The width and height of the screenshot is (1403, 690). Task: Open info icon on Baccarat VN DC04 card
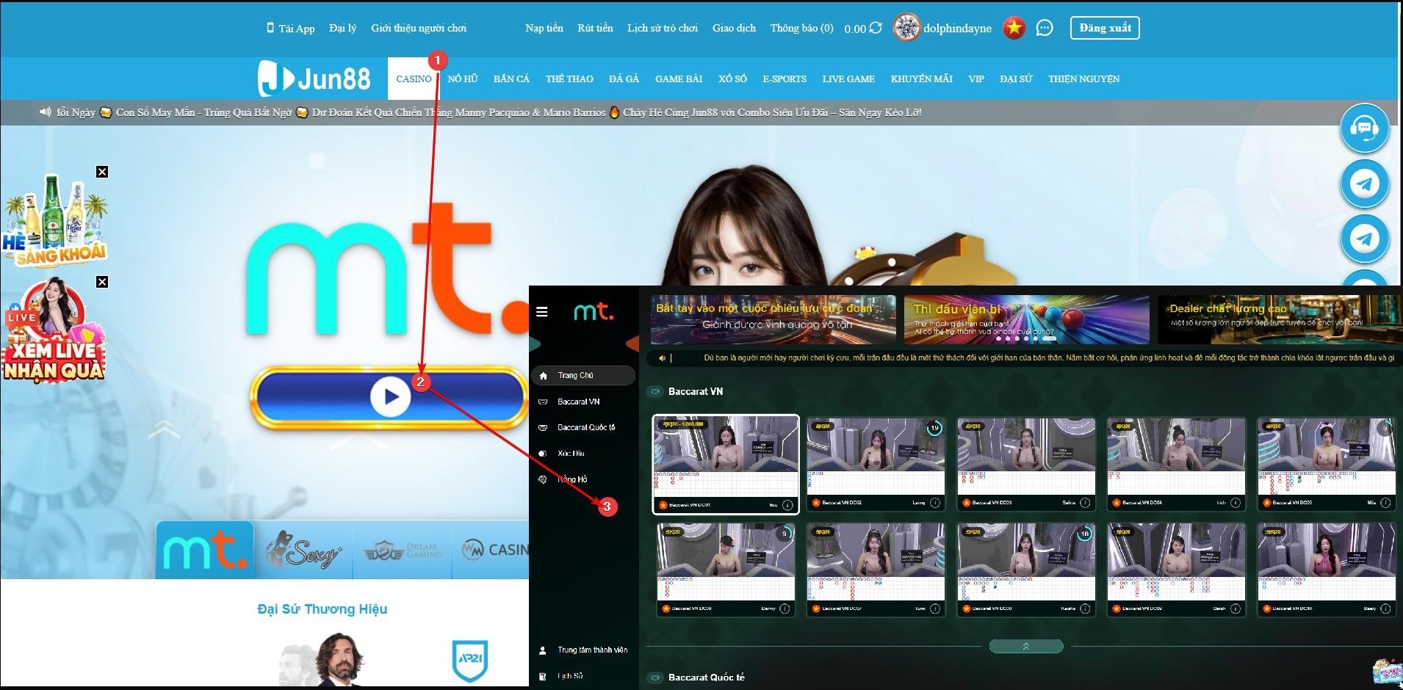[x=1236, y=503]
